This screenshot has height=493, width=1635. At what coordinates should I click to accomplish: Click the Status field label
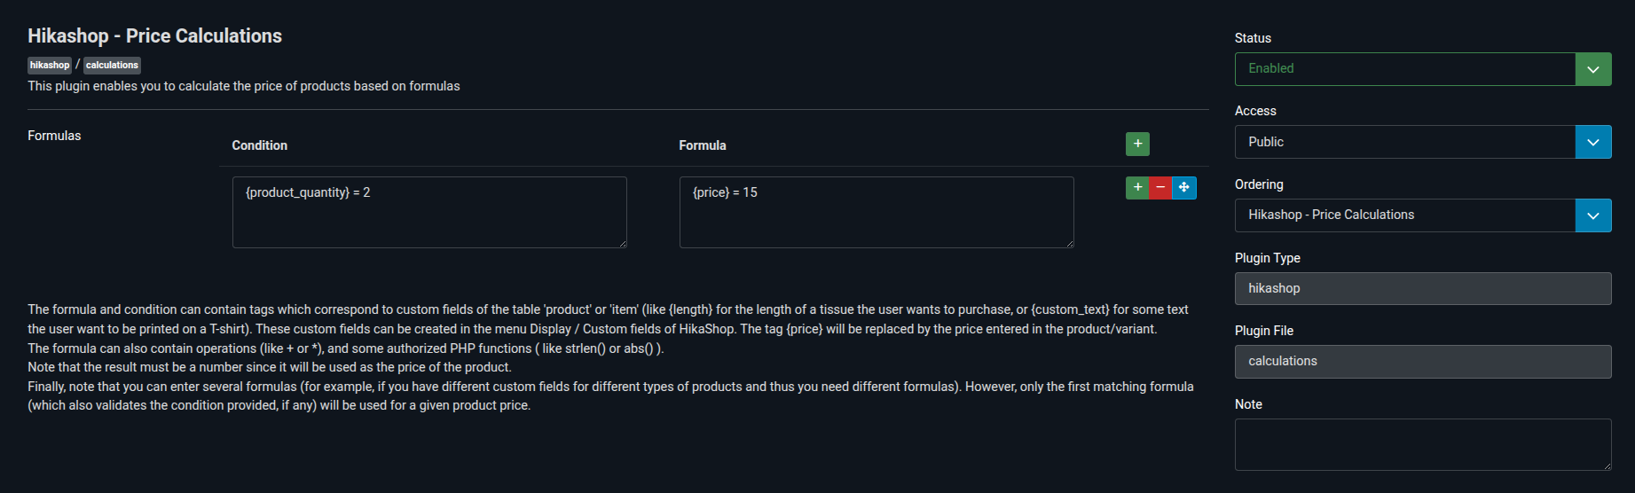point(1253,38)
